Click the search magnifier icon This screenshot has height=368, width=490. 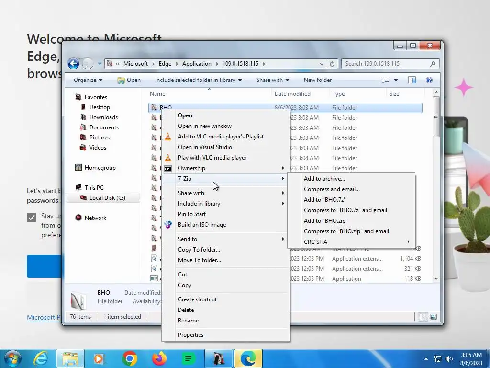pyautogui.click(x=433, y=64)
